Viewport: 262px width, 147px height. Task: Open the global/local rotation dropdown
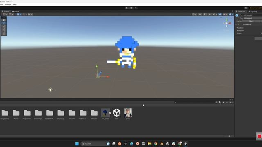tap(11, 14)
